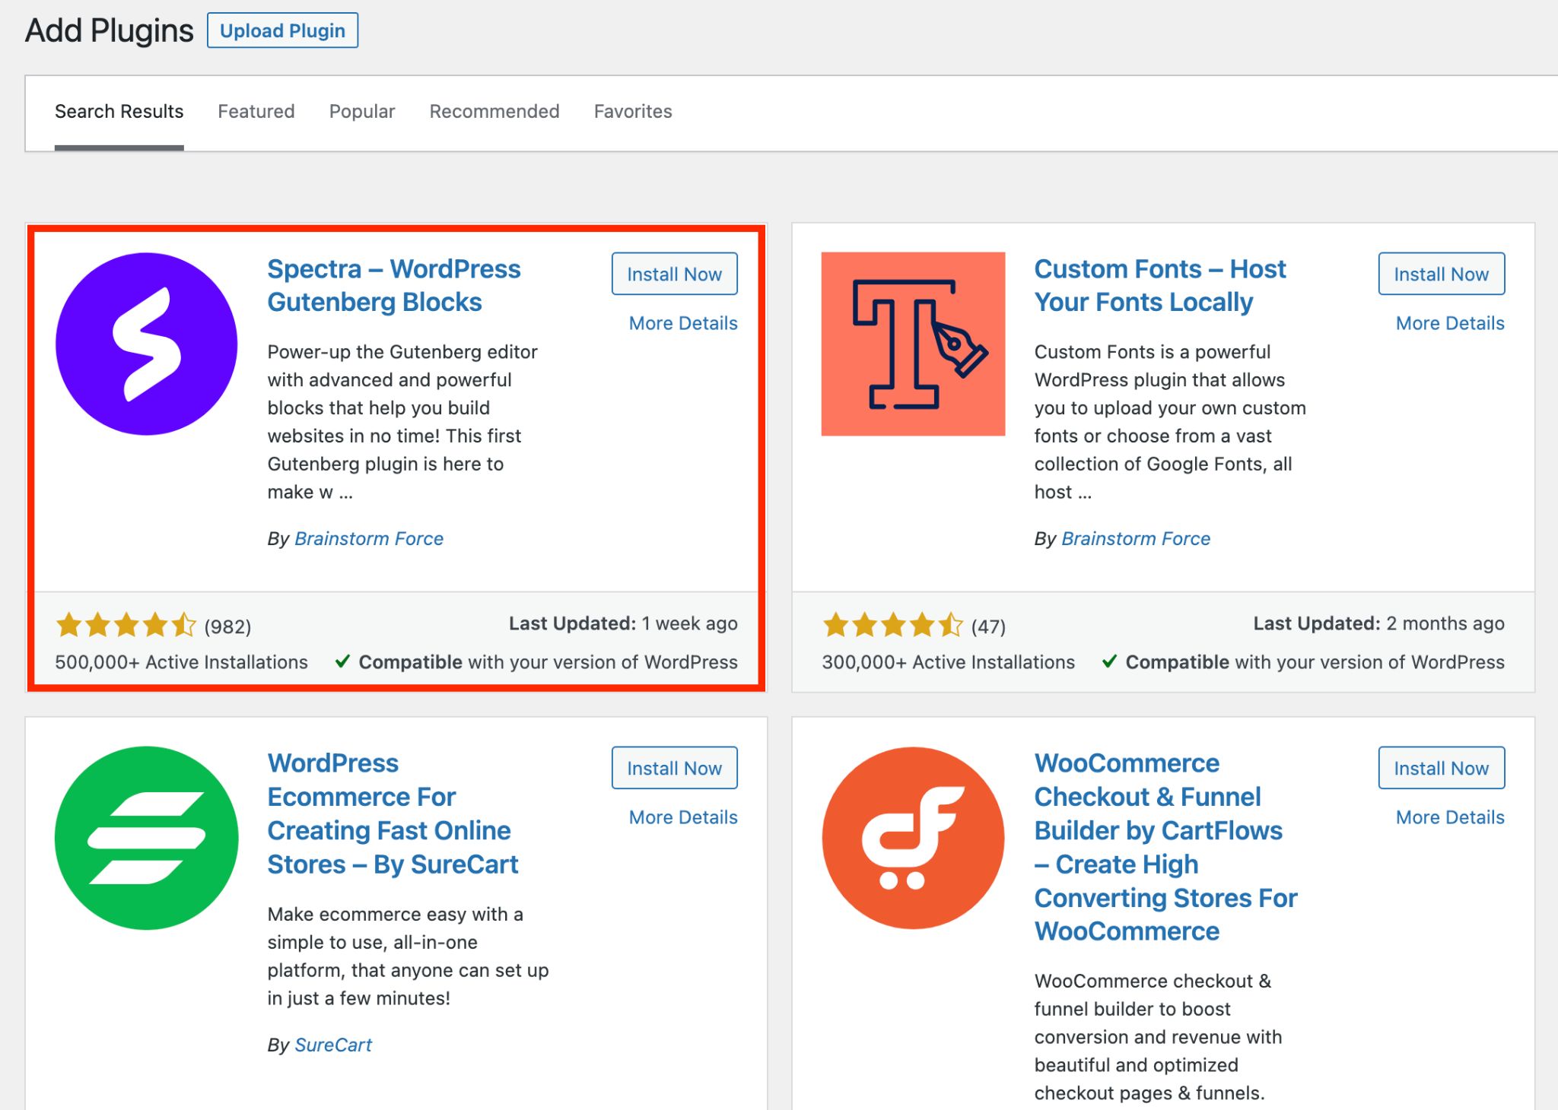Click Install Now for Spectra Gutenberg Blocks
This screenshot has height=1110, width=1558.
(x=675, y=273)
